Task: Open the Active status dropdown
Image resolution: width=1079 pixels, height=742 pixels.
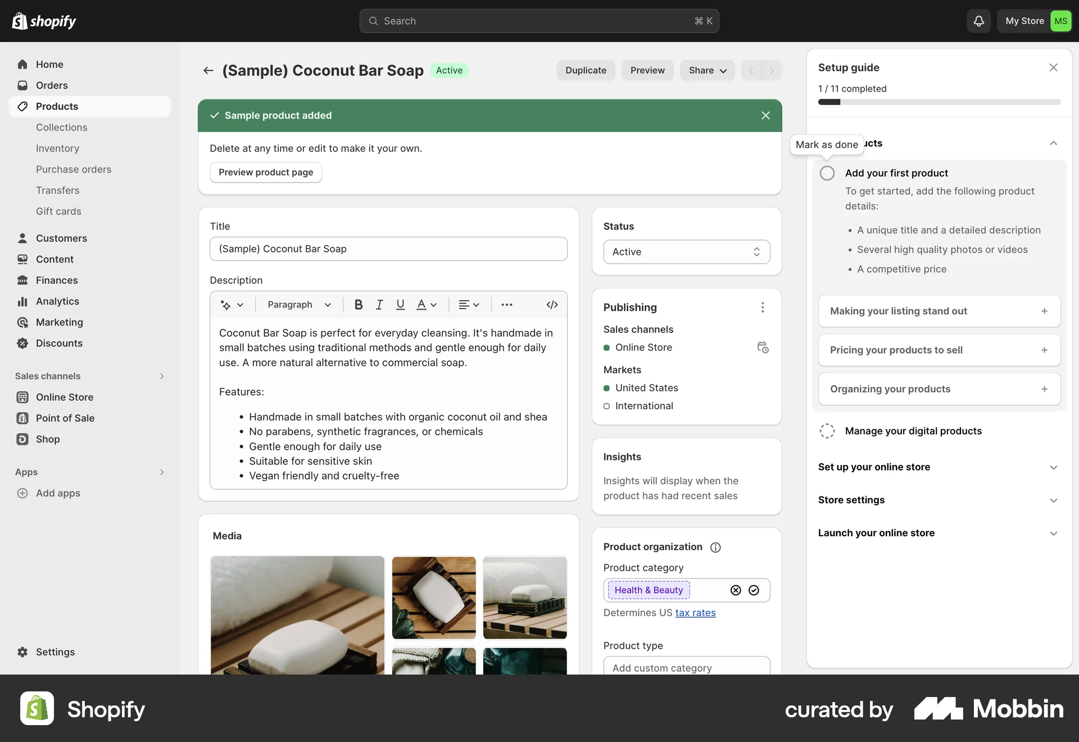Action: click(686, 251)
